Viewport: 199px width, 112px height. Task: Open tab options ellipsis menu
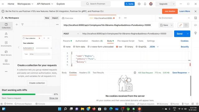125,18
